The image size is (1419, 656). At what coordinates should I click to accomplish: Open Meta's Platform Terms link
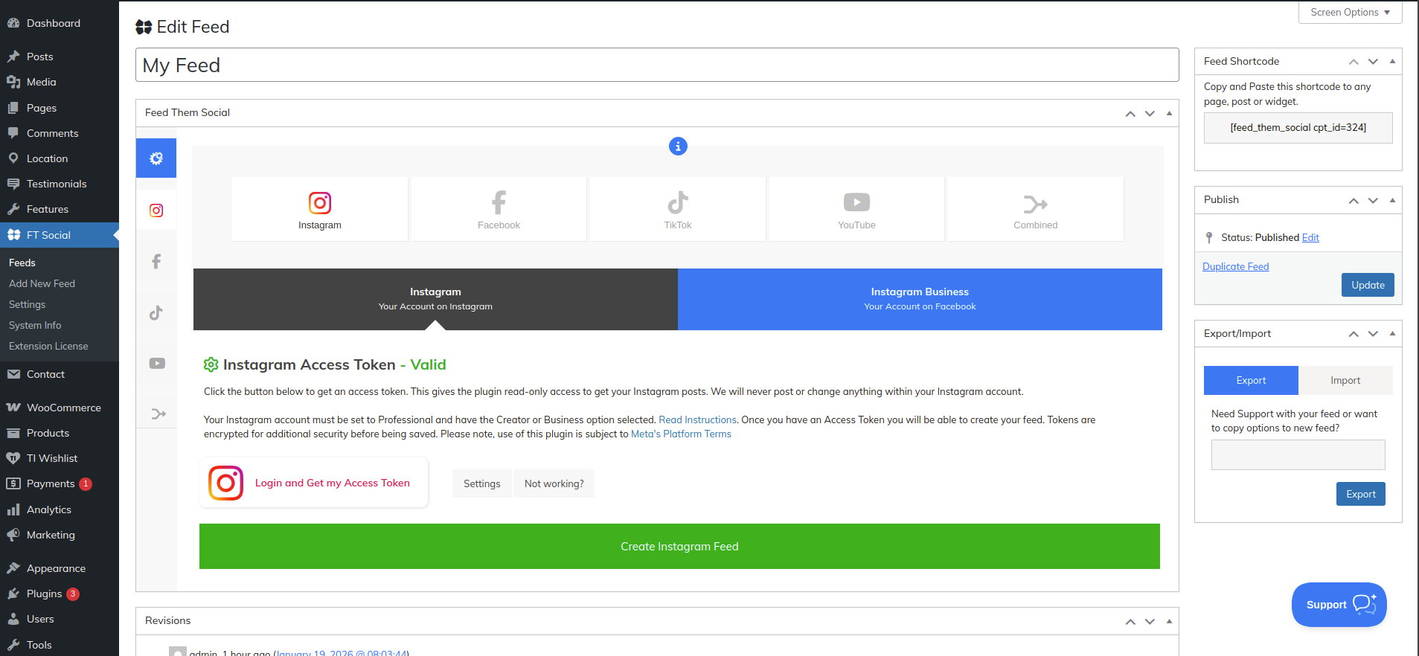[681, 434]
